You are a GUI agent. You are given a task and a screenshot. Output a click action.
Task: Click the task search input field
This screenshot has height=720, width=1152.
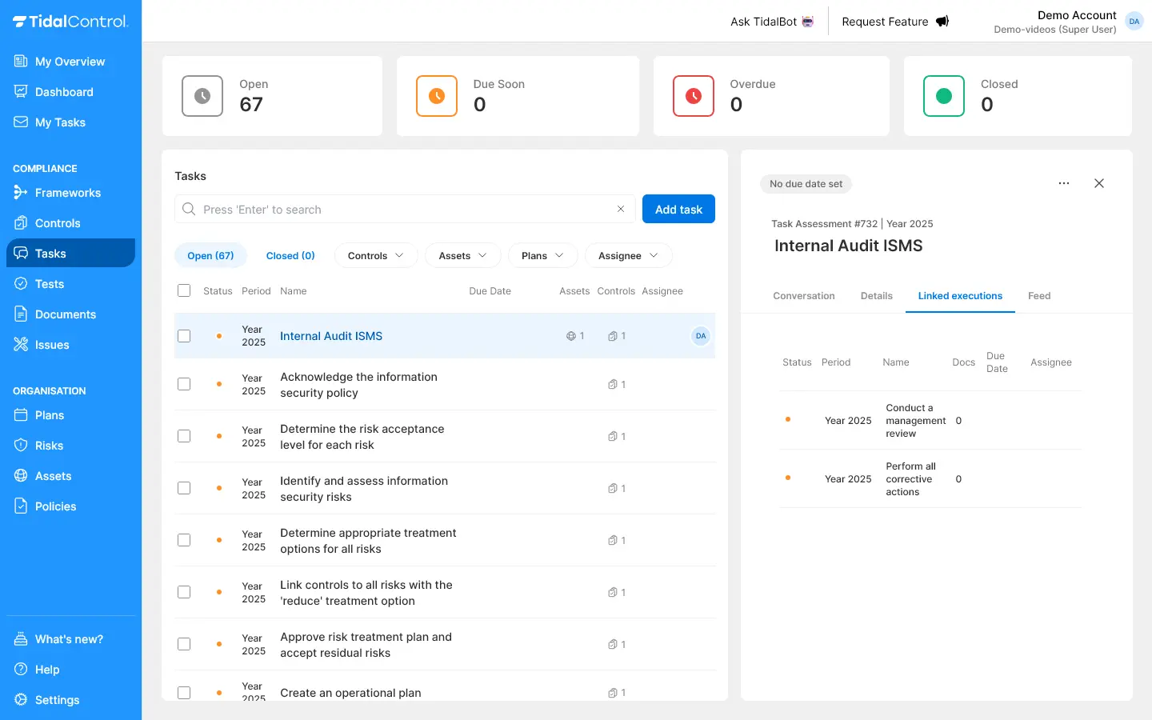(400, 210)
